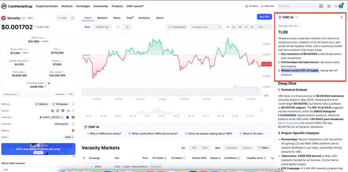Close the CMC AI panel
The width and height of the screenshot is (348, 172).
pos(342,17)
